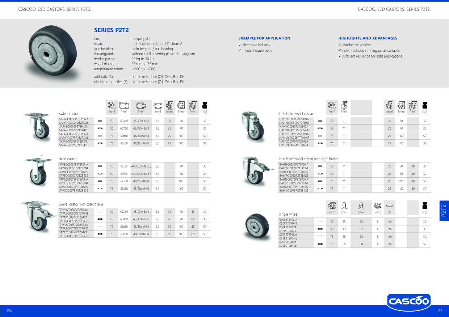Click bolt hole spacing icon in swivel castor header
Viewport: 449px width, 317px height.
[141, 105]
